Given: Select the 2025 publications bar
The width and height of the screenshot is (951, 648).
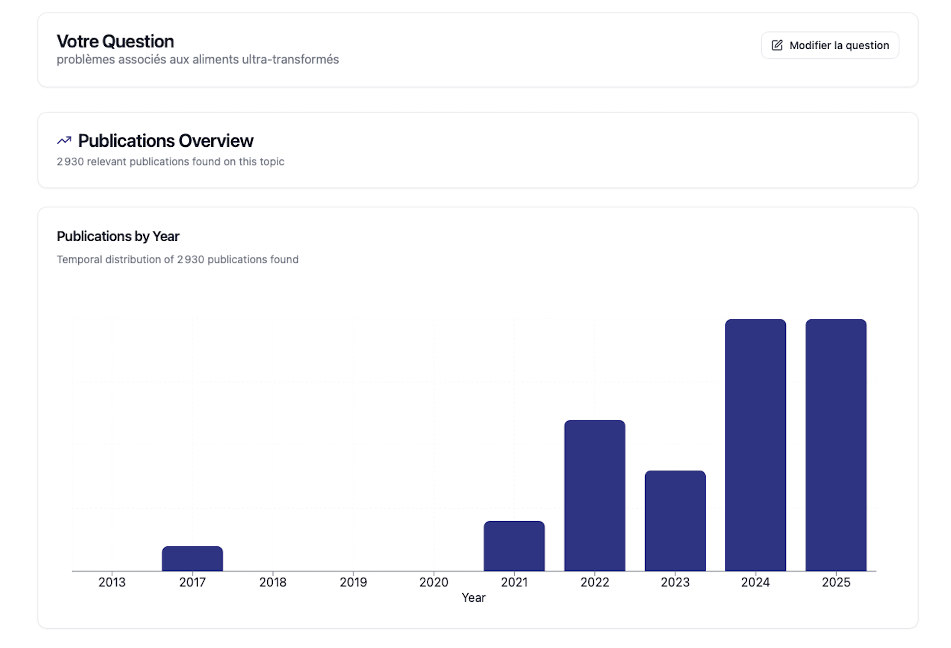Looking at the screenshot, I should click(x=836, y=445).
